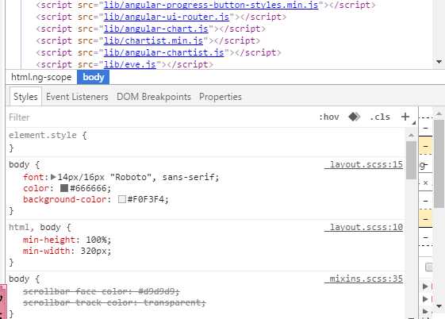Select the body breadcrumb item
Screen dimensions: 445x319
tap(93, 77)
